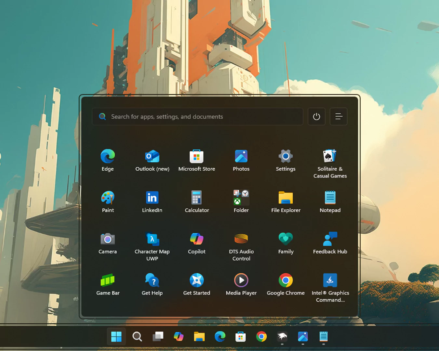Launch Outlook (new) from the app grid

tap(152, 161)
